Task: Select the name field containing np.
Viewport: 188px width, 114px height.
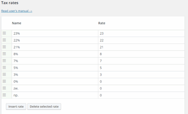Action: point(55,95)
